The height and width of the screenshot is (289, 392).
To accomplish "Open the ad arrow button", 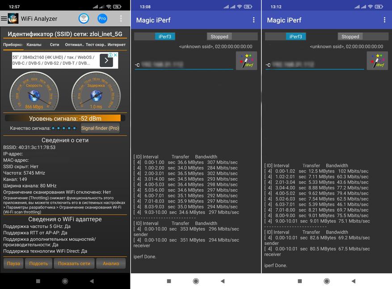I will (x=106, y=60).
